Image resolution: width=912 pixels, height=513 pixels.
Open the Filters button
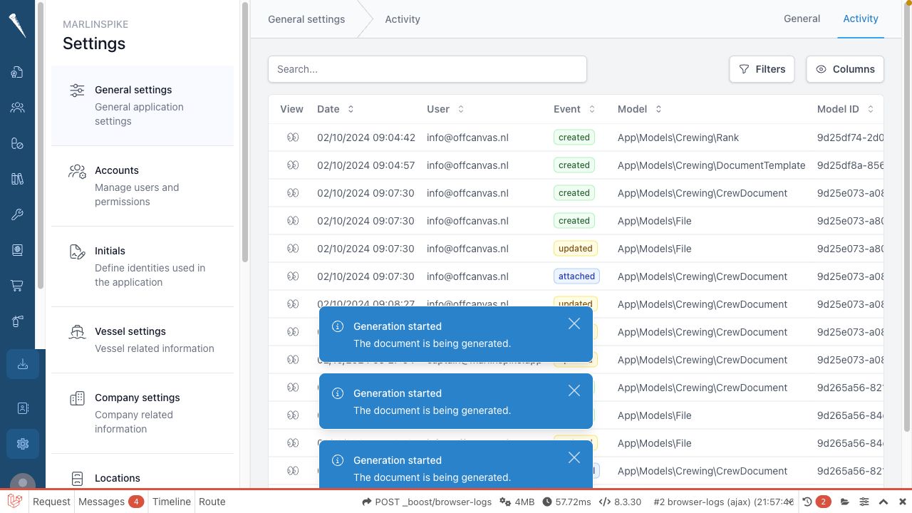(762, 69)
